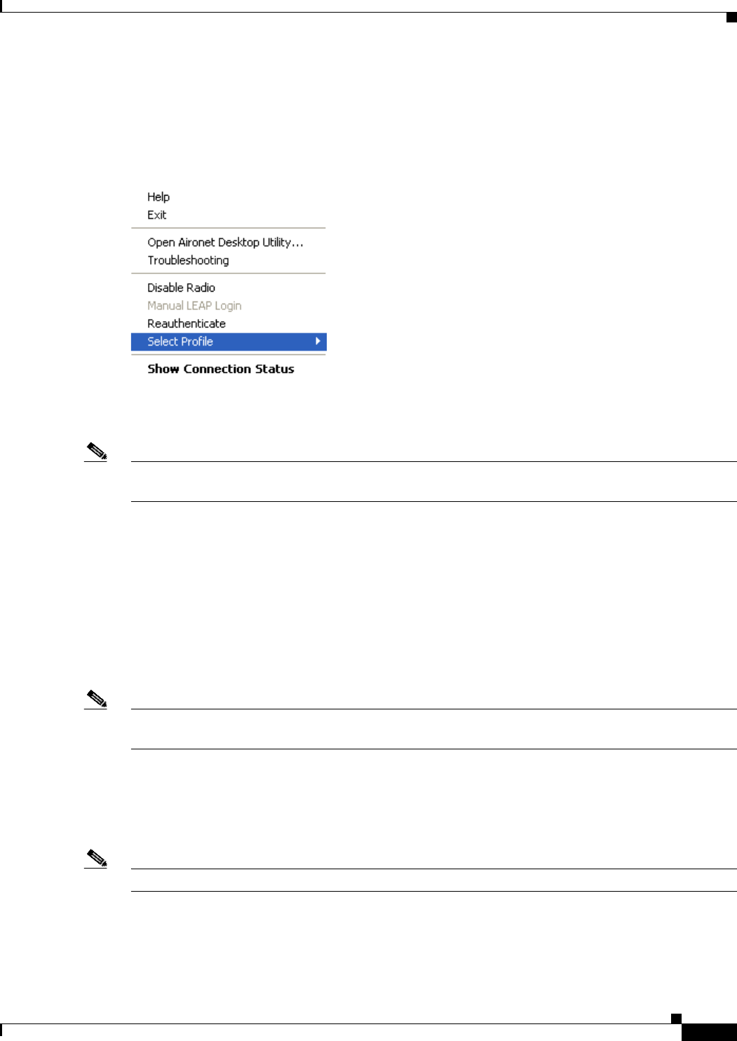Click small black square above footer line

(x=676, y=1018)
